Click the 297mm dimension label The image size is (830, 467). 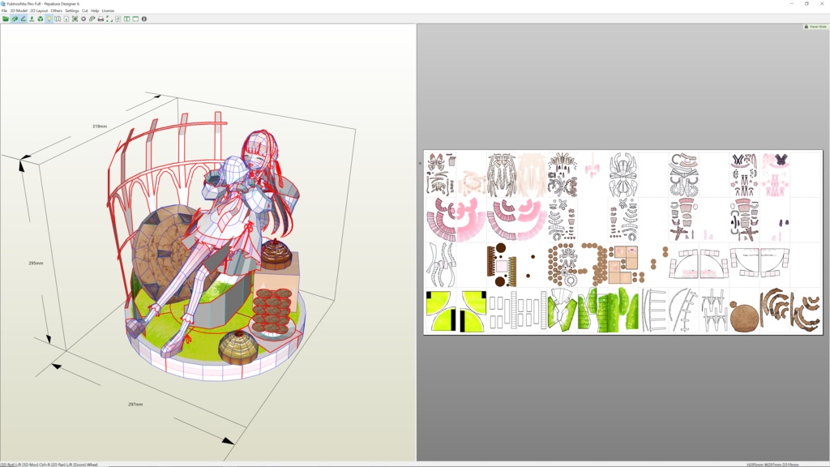tap(135, 405)
